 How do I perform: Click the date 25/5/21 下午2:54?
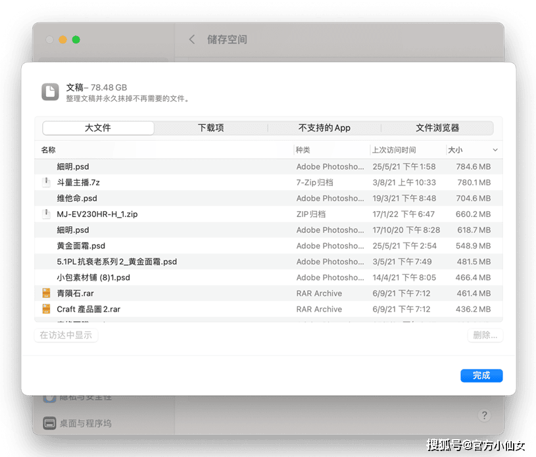click(404, 246)
